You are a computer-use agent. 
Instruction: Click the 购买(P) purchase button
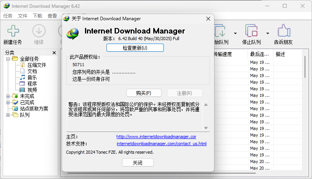tap(144, 93)
